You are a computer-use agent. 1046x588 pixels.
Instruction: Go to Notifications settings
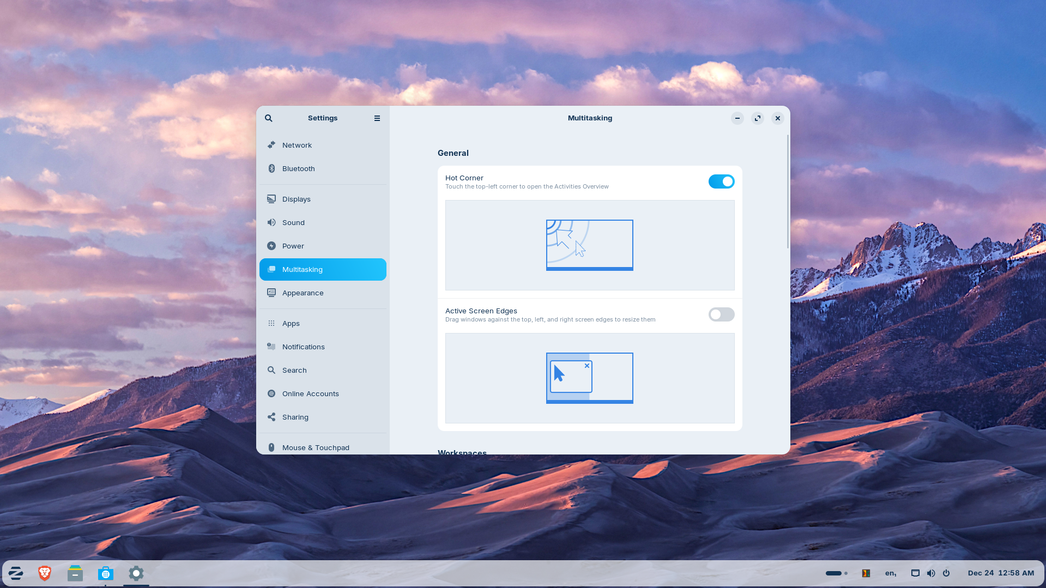(x=323, y=347)
